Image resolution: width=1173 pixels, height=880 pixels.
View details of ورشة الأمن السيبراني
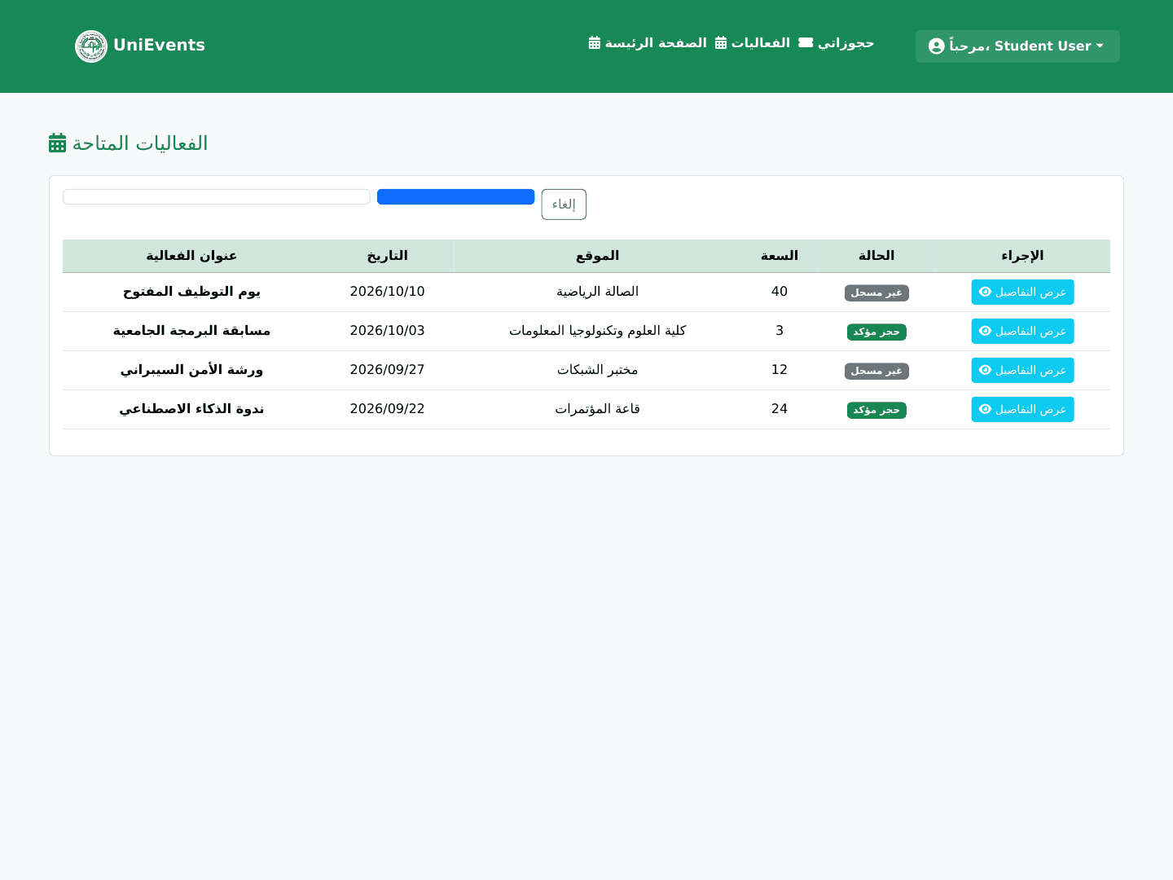tap(1022, 370)
